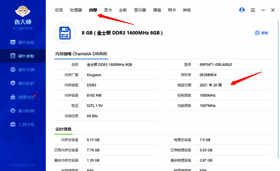
Task: Switch to the 显卡 tab
Action: (x=108, y=10)
